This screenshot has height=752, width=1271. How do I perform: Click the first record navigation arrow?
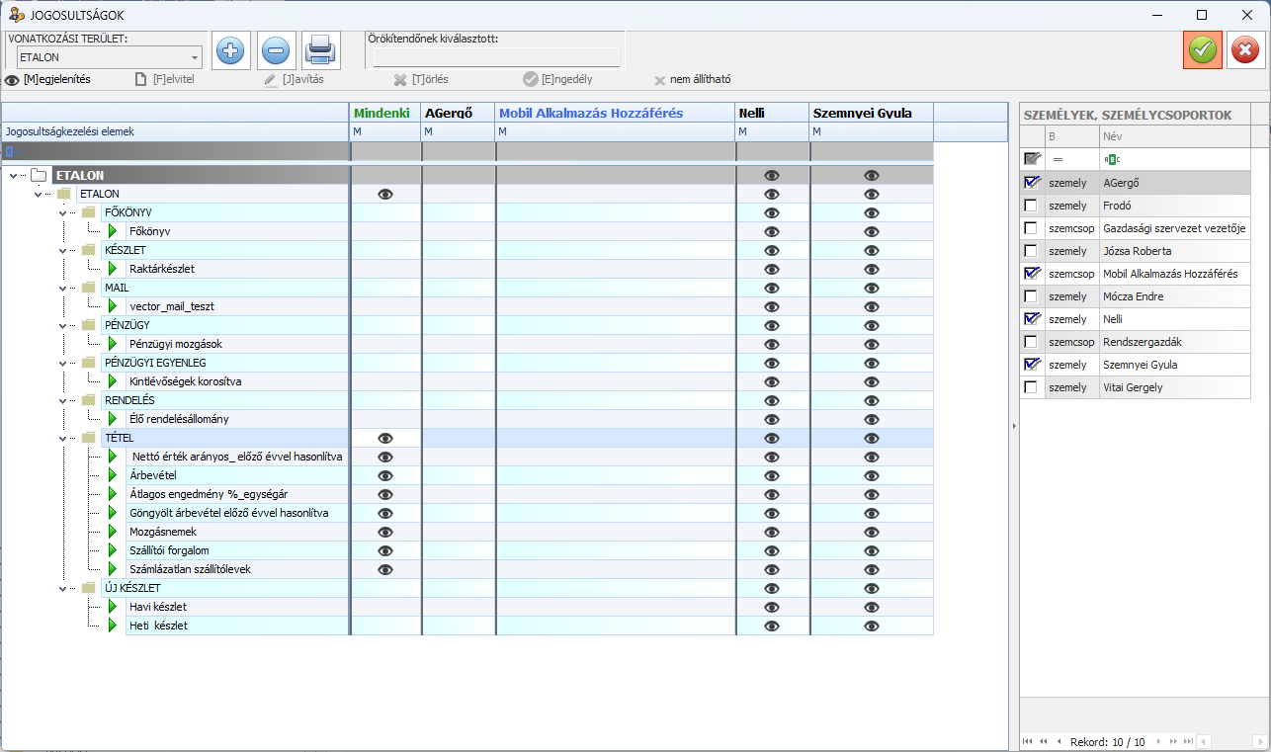click(x=1027, y=741)
